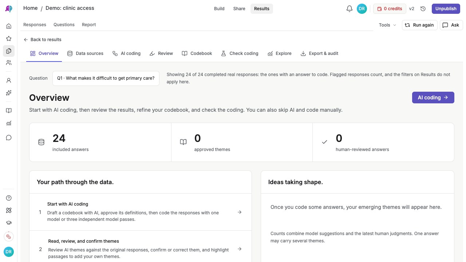Open the graduation cap learning icon
Screen dimensions: 466x262
(9, 223)
